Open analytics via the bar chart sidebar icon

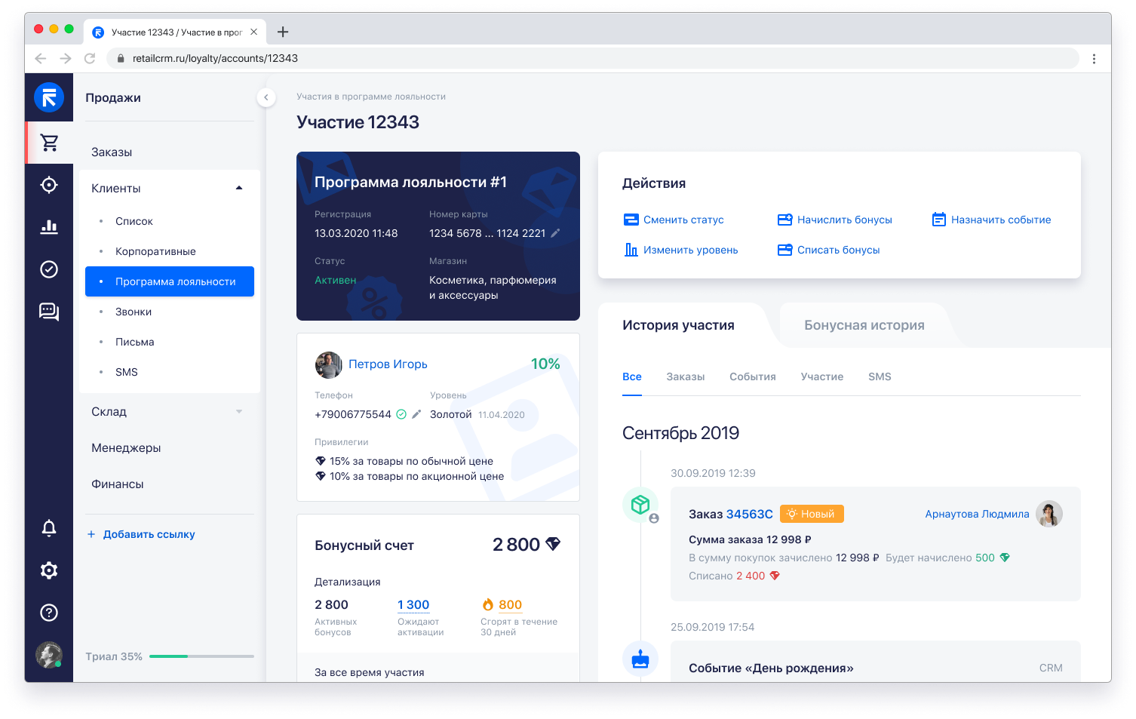[x=49, y=227]
